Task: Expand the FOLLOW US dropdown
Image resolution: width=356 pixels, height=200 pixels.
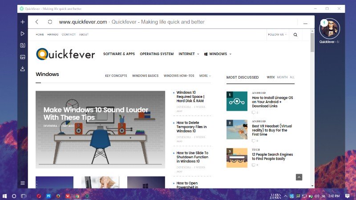Action: tap(277, 35)
